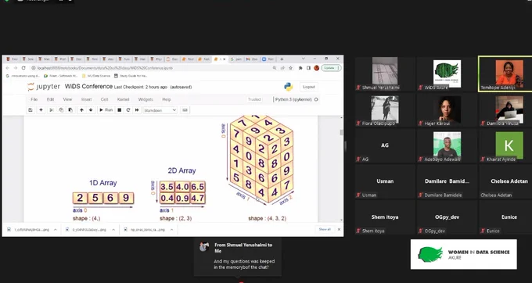Close the Chrome downloads shelf
The height and width of the screenshot is (283, 532).
339,230
